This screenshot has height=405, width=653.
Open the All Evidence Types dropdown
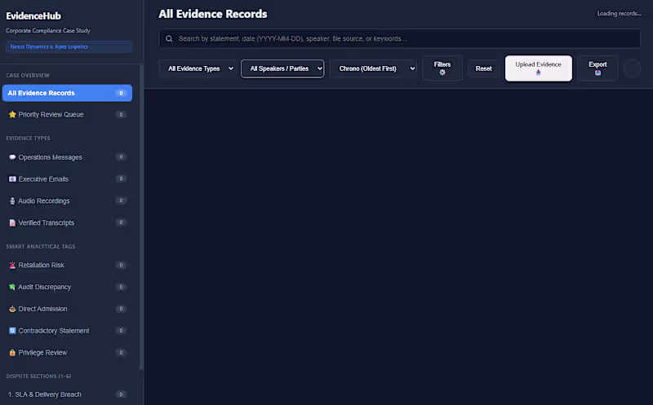(x=200, y=68)
